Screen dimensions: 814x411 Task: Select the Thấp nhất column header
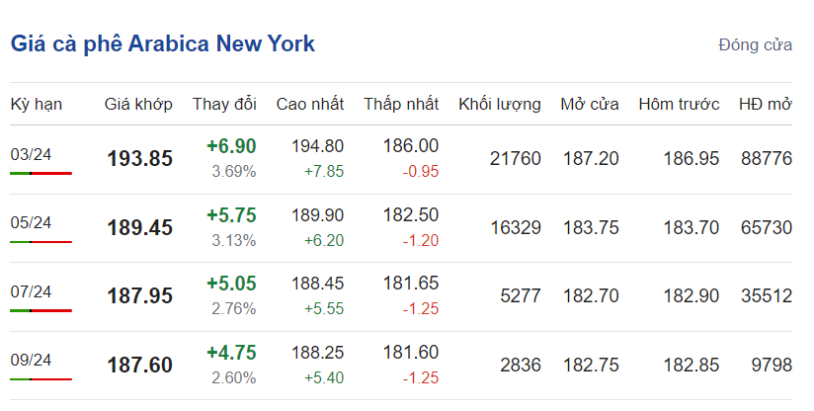tap(401, 104)
